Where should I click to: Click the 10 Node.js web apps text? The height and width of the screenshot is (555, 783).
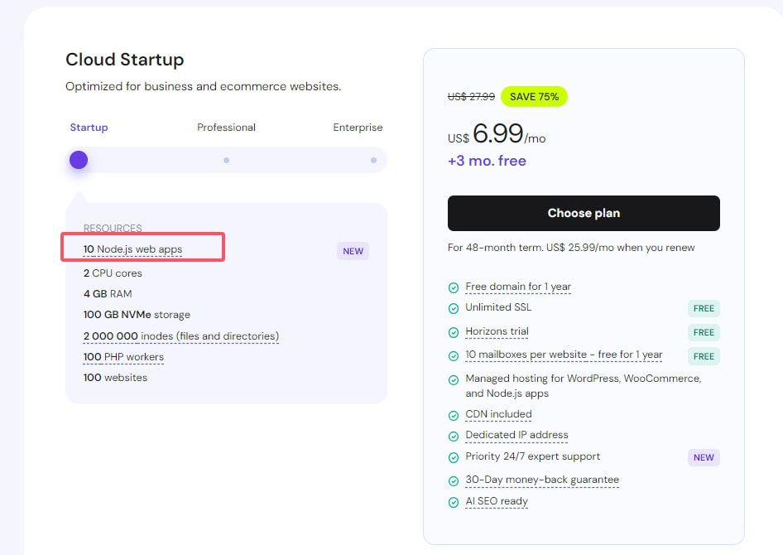132,249
